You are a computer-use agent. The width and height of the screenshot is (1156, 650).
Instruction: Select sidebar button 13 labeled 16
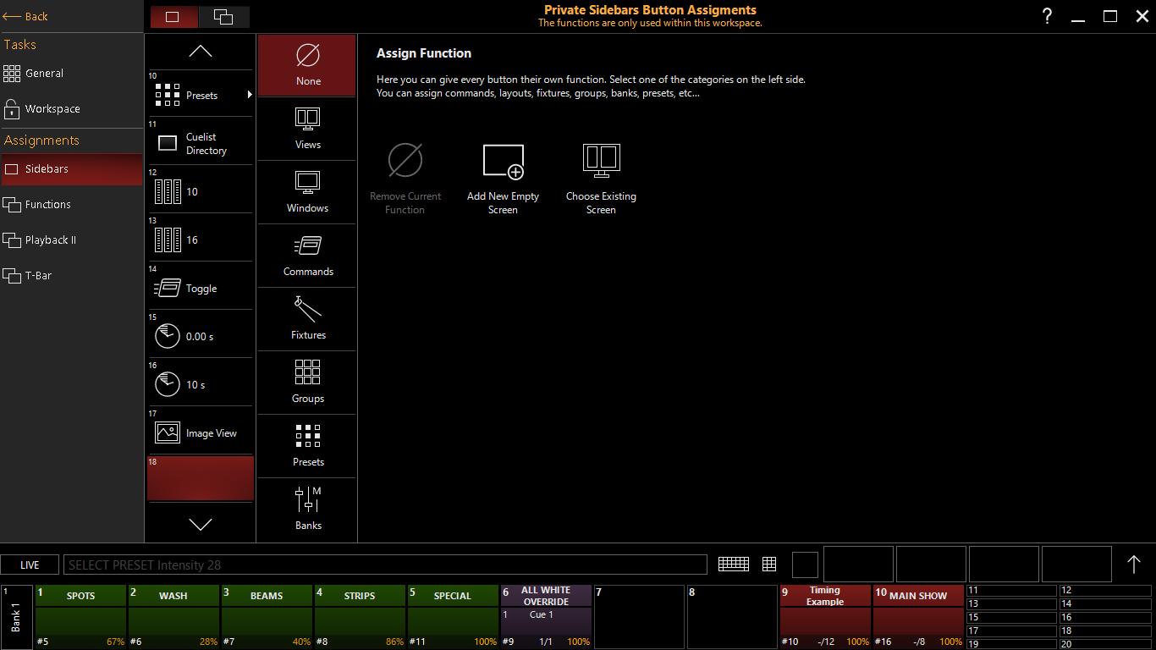201,238
